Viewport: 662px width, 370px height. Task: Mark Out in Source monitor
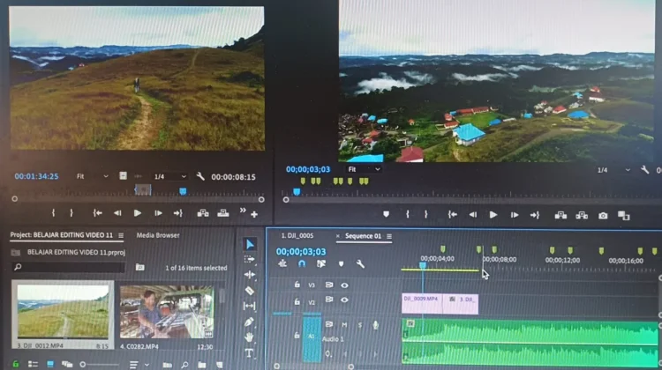click(71, 213)
